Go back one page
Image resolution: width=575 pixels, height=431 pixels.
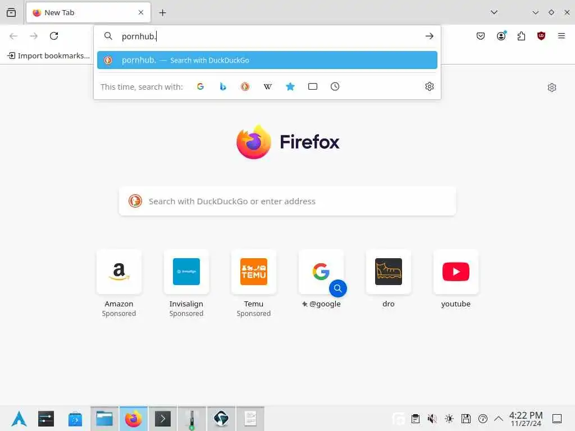(13, 36)
